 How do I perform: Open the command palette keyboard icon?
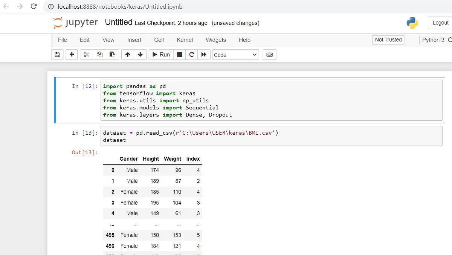tap(270, 54)
